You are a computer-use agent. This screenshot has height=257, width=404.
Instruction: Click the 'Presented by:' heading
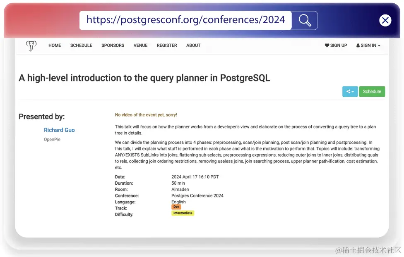click(42, 117)
